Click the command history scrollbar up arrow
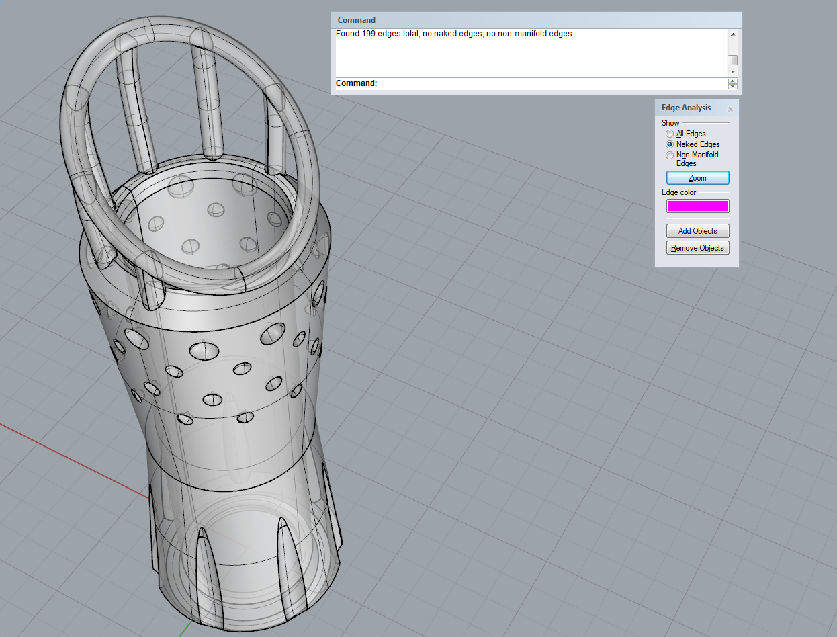The image size is (837, 637). (732, 34)
